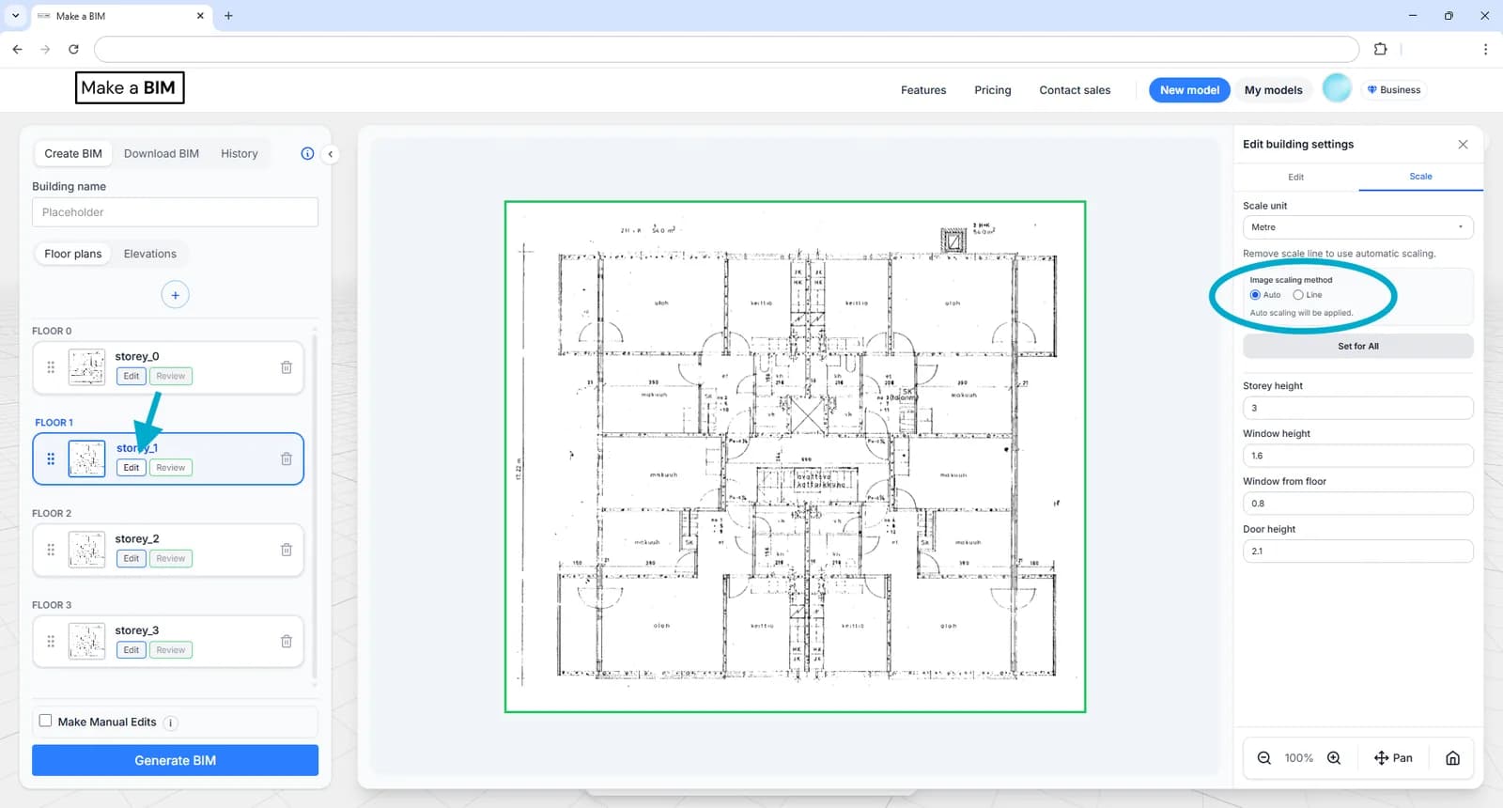Click the zoom in magnifier icon
Viewport: 1503px width, 808px height.
1334,758
